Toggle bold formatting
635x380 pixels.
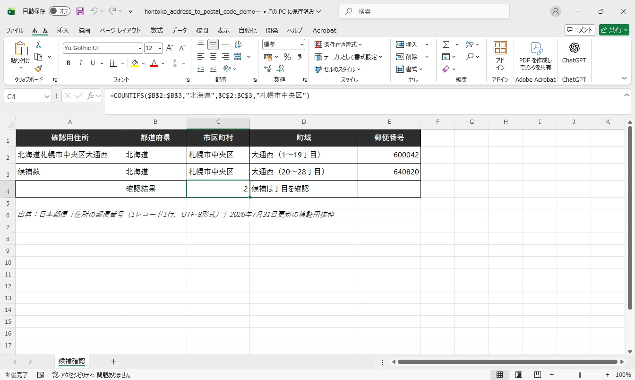(69, 63)
